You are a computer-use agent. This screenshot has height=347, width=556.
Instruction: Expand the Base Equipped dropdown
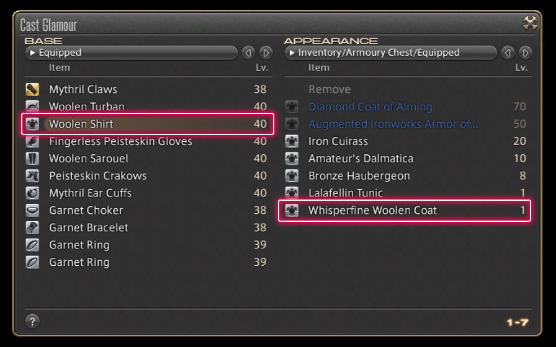pos(130,53)
